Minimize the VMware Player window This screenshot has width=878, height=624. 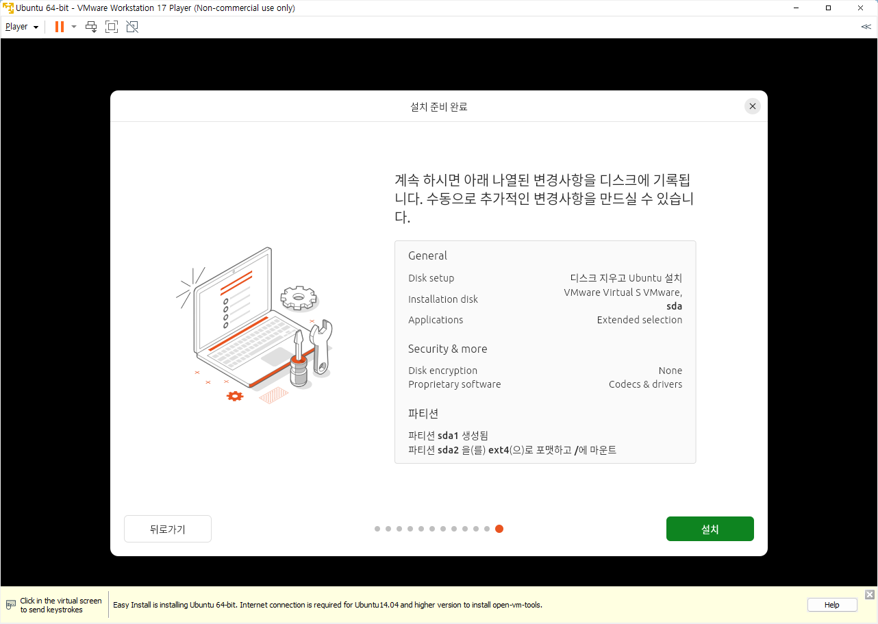[x=797, y=8]
